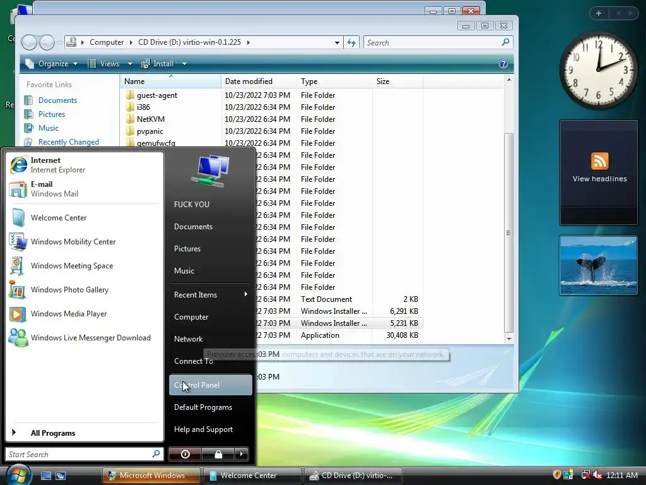Click the search magnifier in Explorer
Screen dimensions: 646x485
point(505,42)
